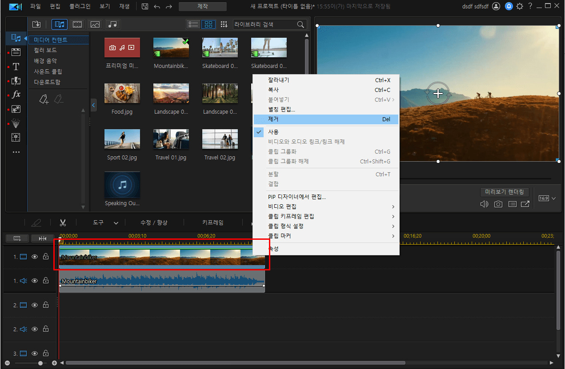
Task: Show more rooms via three-dot icon
Action: (16, 152)
